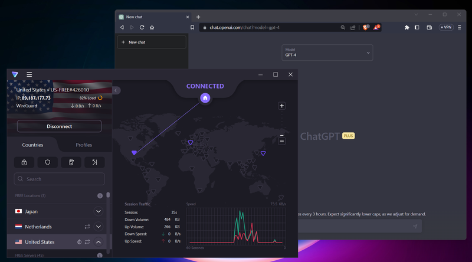Reload the ChatGPT page
This screenshot has height=262, width=472.
(142, 27)
